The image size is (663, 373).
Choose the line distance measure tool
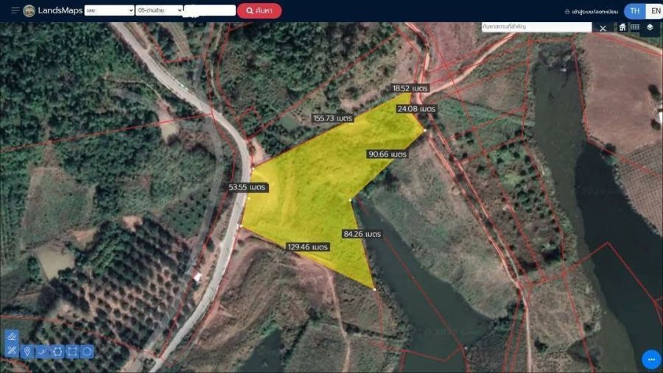pos(43,352)
